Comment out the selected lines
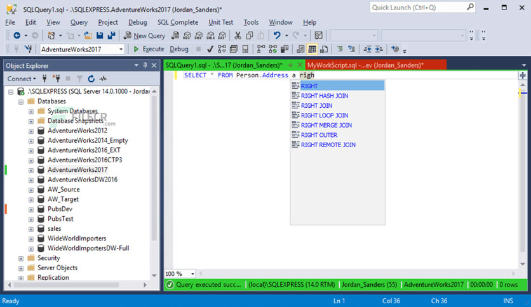The image size is (531, 307). click(x=340, y=49)
